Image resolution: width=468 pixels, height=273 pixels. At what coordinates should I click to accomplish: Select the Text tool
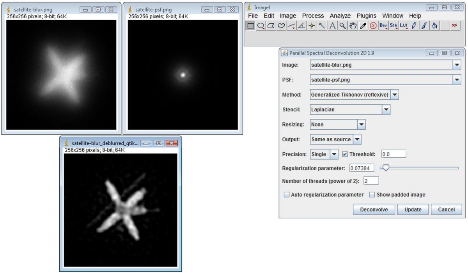click(x=332, y=26)
